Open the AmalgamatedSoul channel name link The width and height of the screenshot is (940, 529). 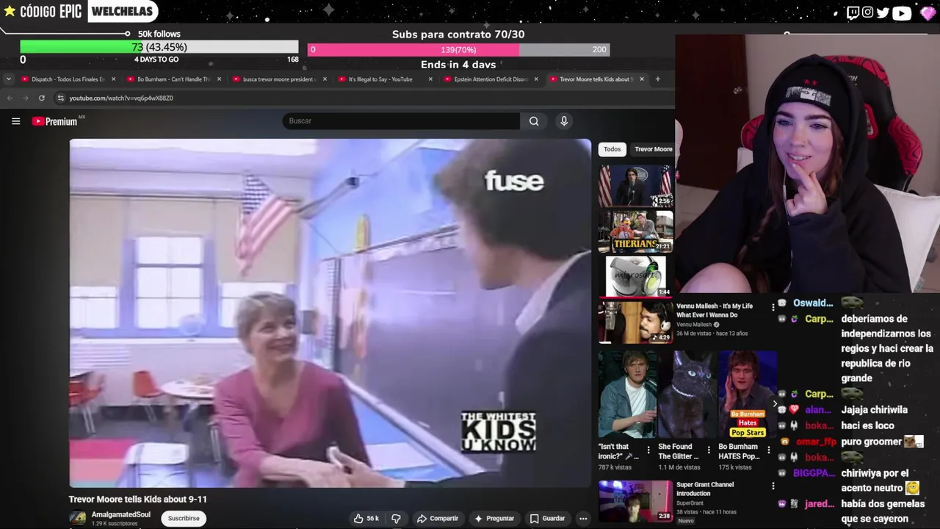coord(120,514)
